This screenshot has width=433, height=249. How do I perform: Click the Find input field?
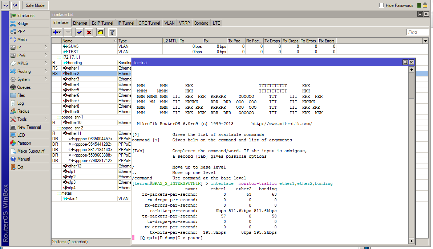pos(417,32)
